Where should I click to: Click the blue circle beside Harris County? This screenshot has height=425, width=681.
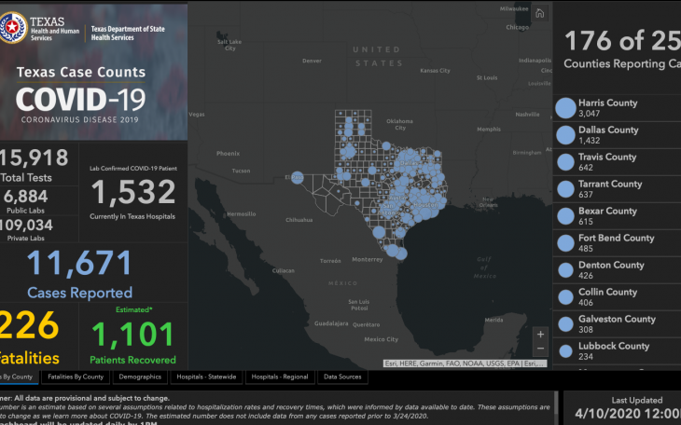click(565, 108)
